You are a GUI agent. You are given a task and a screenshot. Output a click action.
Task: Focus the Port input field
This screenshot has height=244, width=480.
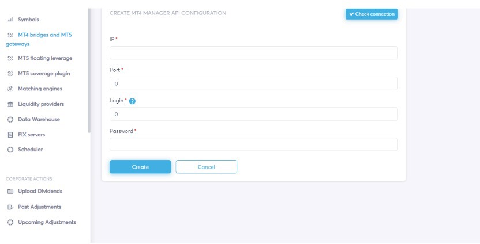tap(253, 83)
